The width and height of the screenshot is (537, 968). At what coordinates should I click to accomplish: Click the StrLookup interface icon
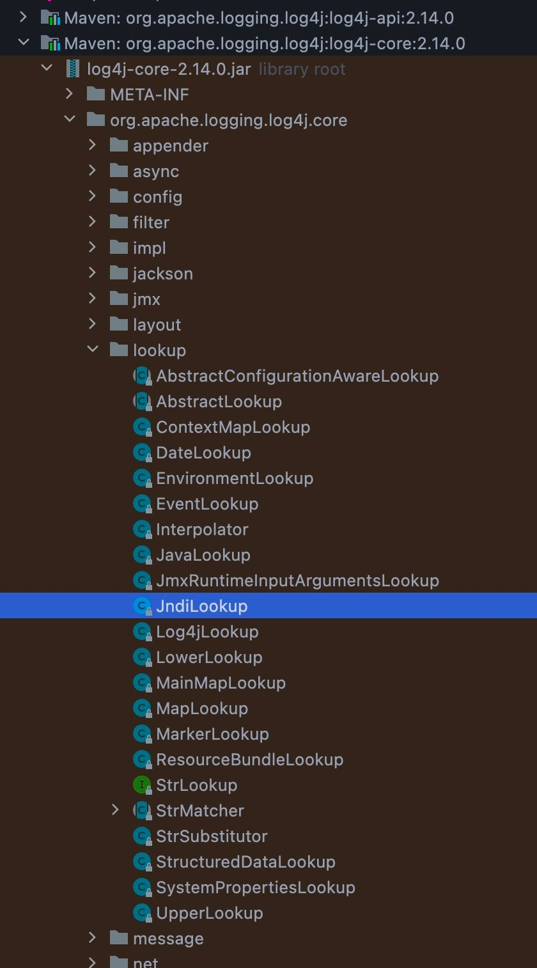pyautogui.click(x=141, y=785)
